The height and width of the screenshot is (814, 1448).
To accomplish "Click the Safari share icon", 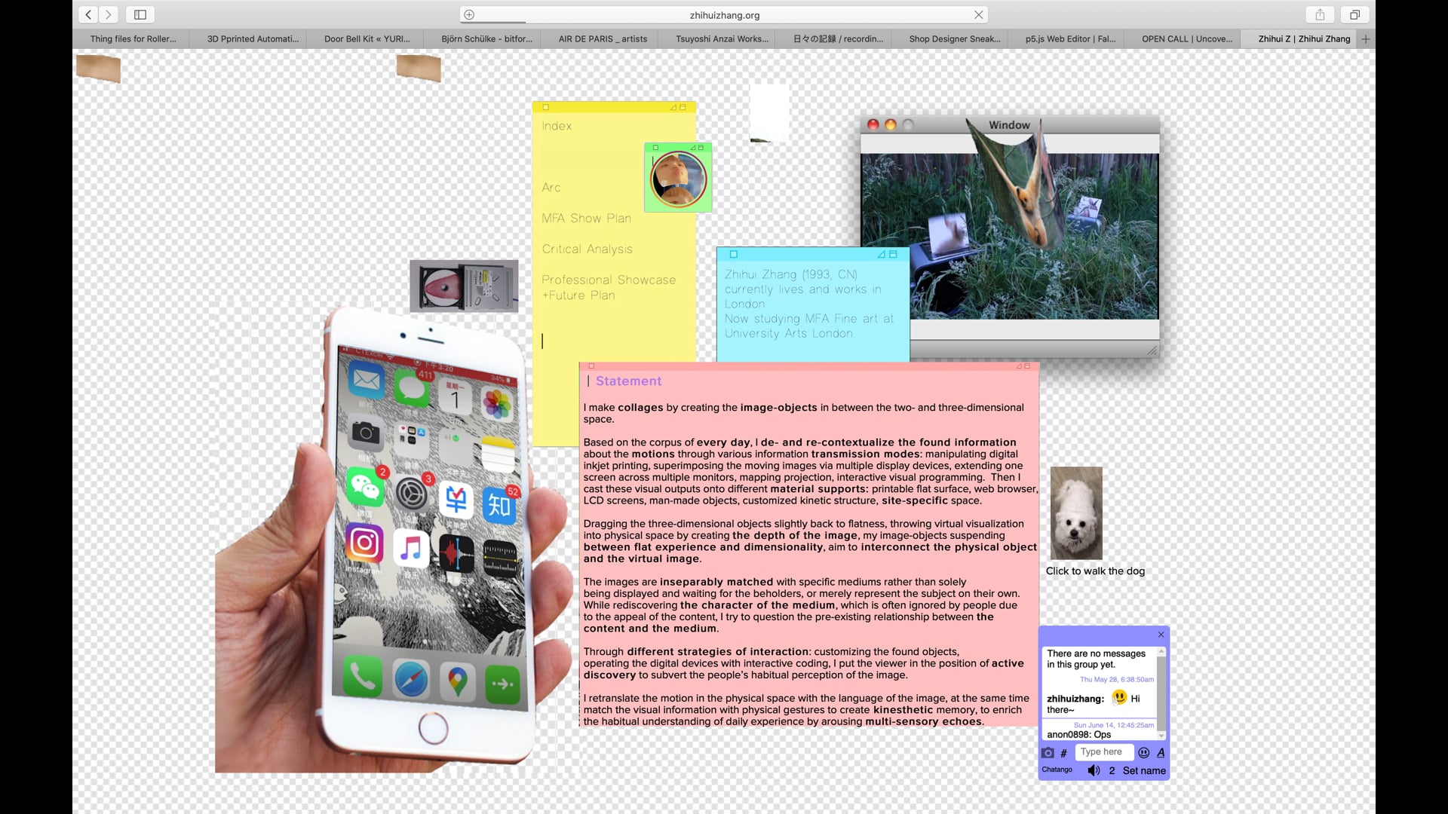I will 1320,14.
